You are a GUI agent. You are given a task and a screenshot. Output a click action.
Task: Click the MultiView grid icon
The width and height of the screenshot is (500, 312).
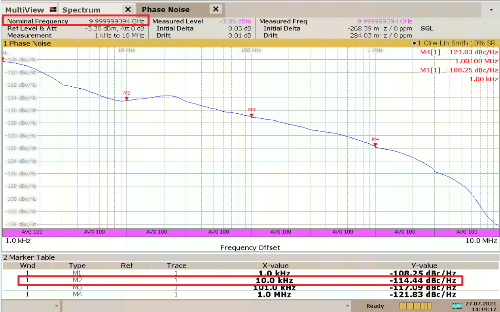pyautogui.click(x=53, y=10)
